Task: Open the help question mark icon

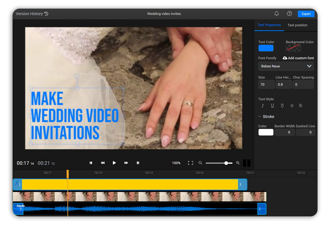Action: coord(289,13)
